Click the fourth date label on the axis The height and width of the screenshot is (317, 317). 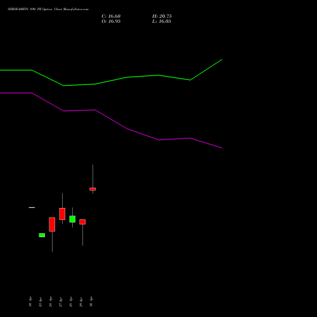tap(61, 301)
